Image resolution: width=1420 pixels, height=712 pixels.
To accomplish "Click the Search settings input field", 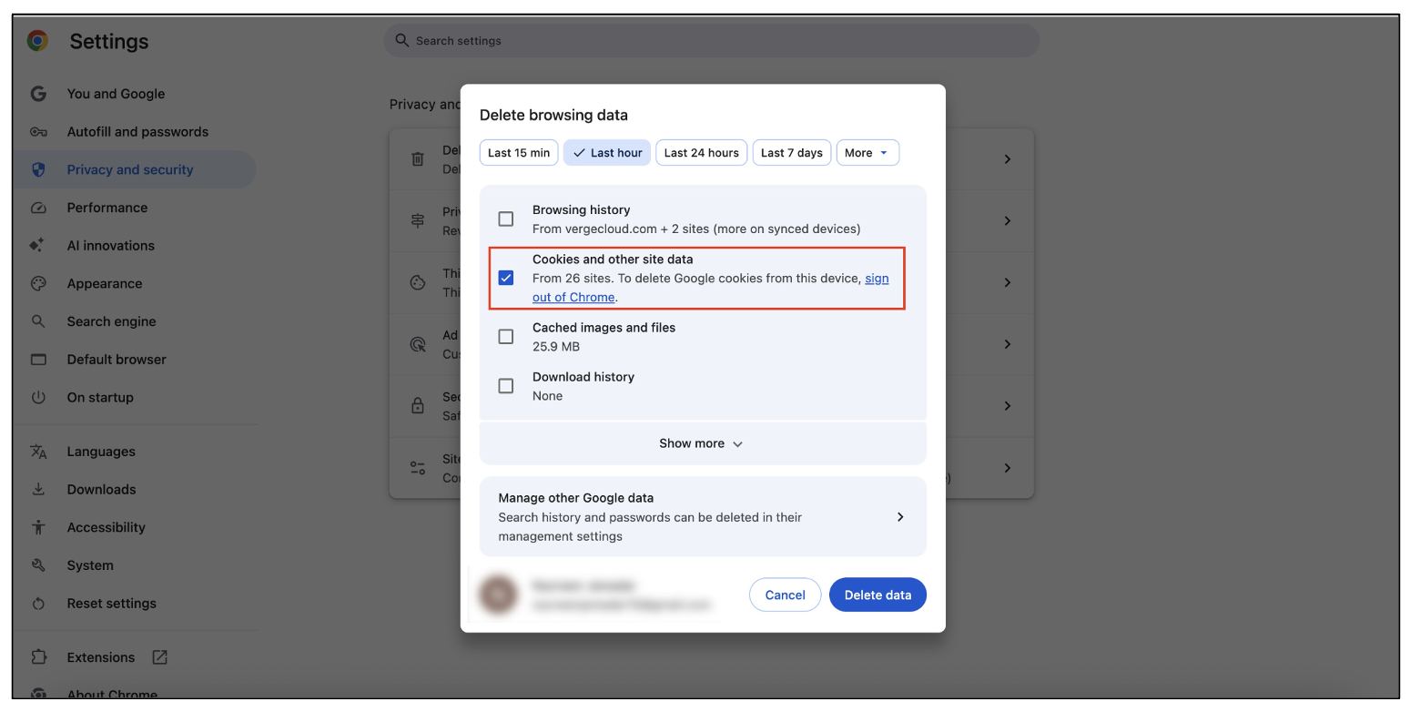I will point(710,40).
